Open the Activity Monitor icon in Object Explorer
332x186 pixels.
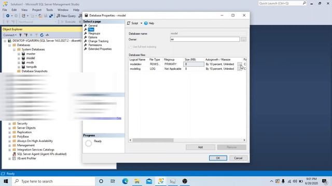click(47, 35)
